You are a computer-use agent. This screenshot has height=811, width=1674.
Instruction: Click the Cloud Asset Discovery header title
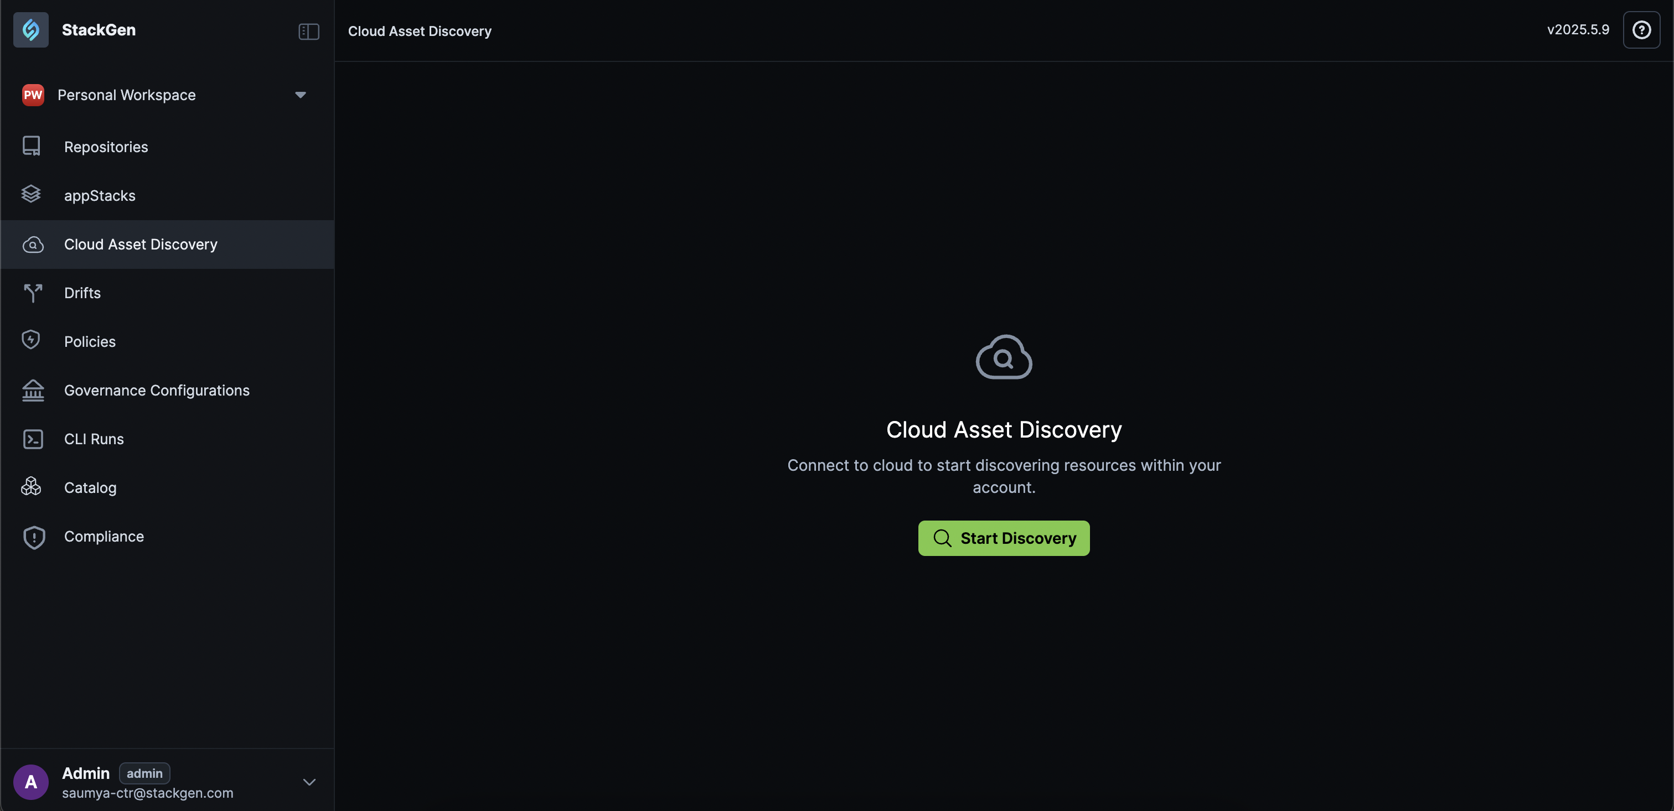click(420, 31)
